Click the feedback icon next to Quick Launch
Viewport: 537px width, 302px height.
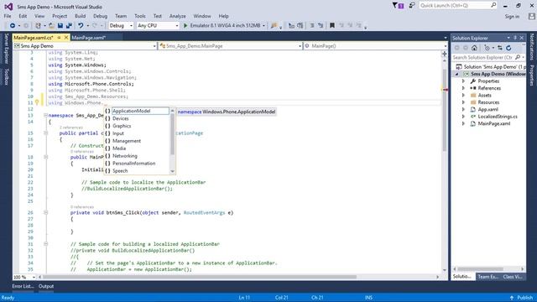pos(412,6)
